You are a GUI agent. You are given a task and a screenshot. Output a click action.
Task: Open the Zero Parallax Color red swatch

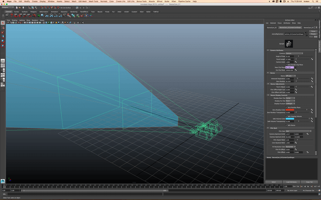tap(290, 110)
